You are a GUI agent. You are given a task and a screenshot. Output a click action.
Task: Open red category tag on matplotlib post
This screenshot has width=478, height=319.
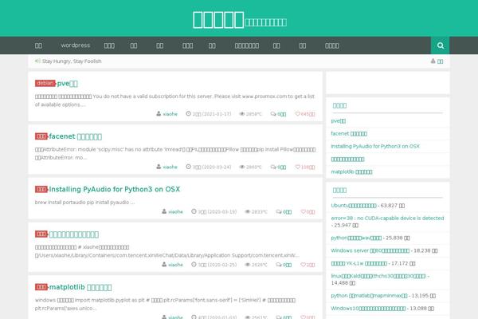point(41,287)
